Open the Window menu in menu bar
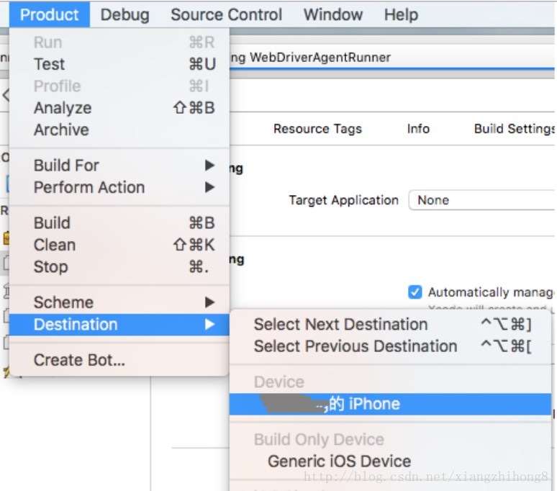557x491 pixels. (x=333, y=14)
